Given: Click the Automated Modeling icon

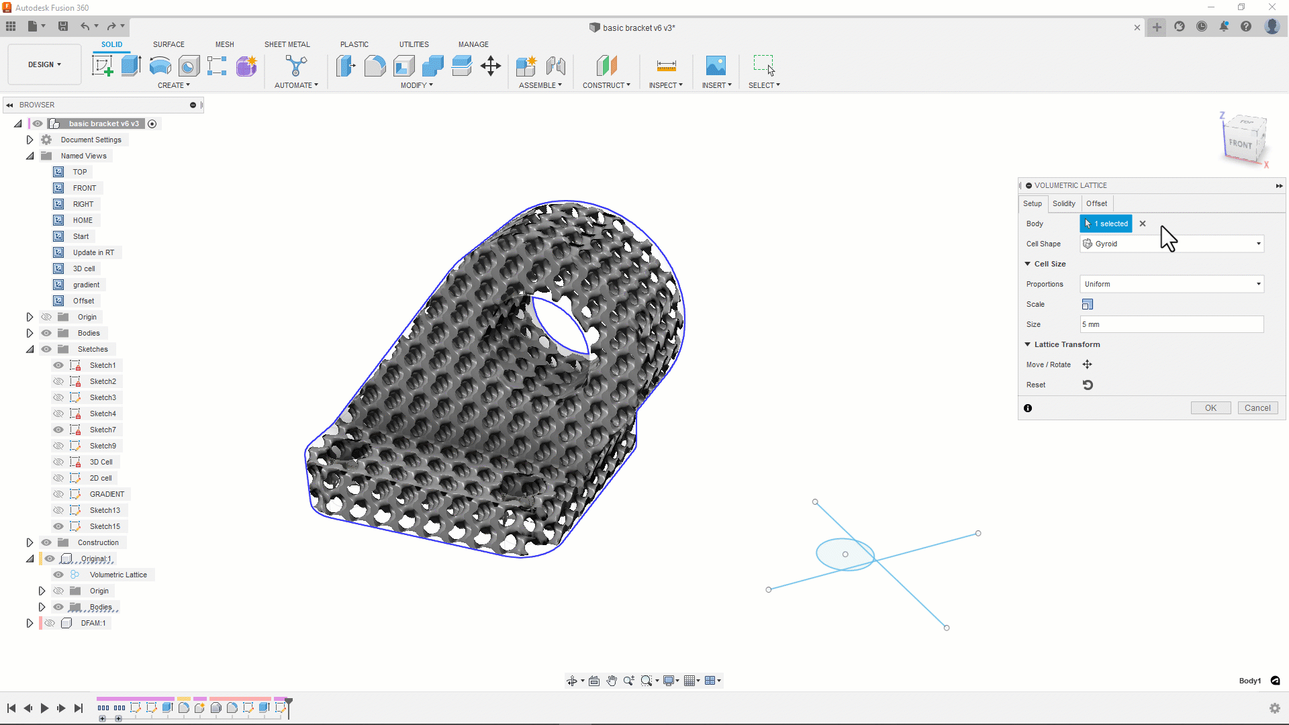Looking at the screenshot, I should 295,66.
